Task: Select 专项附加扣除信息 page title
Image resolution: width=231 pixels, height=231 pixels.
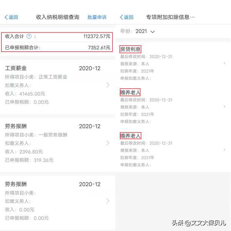Action: 170,17
